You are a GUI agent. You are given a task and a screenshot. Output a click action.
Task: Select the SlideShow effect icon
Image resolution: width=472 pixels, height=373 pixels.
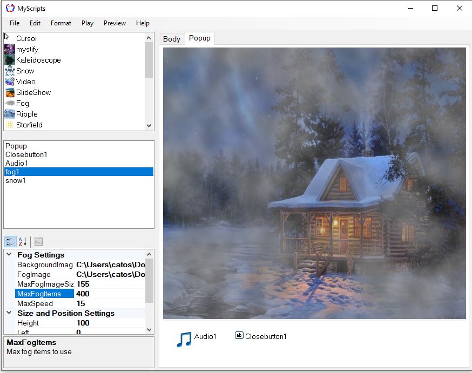(10, 93)
